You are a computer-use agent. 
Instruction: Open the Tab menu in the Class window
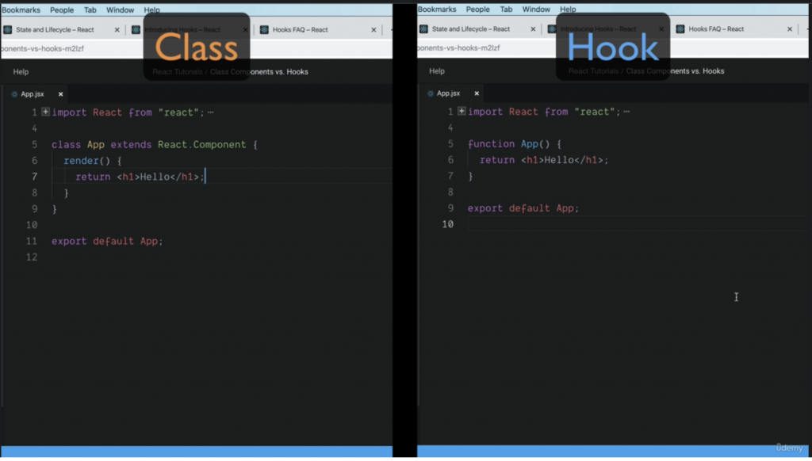pyautogui.click(x=90, y=10)
